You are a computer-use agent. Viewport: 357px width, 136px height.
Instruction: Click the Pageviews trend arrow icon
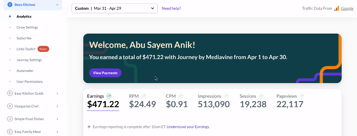(x=302, y=96)
